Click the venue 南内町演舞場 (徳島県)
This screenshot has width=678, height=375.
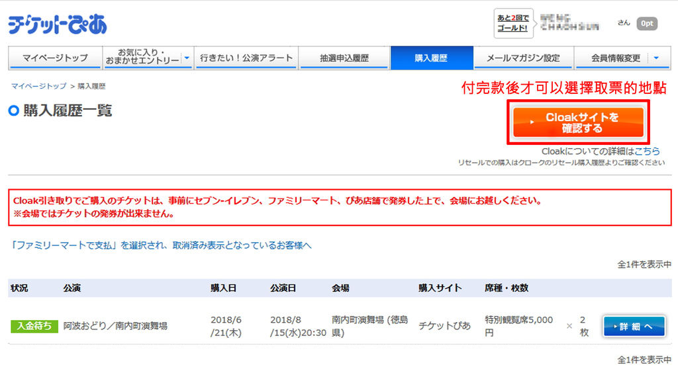pos(369,326)
